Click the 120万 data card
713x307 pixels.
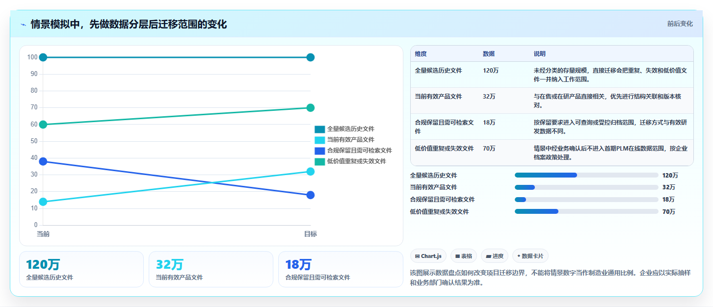(x=81, y=269)
